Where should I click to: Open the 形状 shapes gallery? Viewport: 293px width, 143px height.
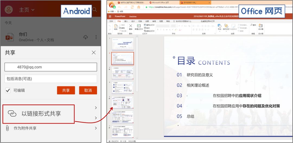click(x=219, y=27)
